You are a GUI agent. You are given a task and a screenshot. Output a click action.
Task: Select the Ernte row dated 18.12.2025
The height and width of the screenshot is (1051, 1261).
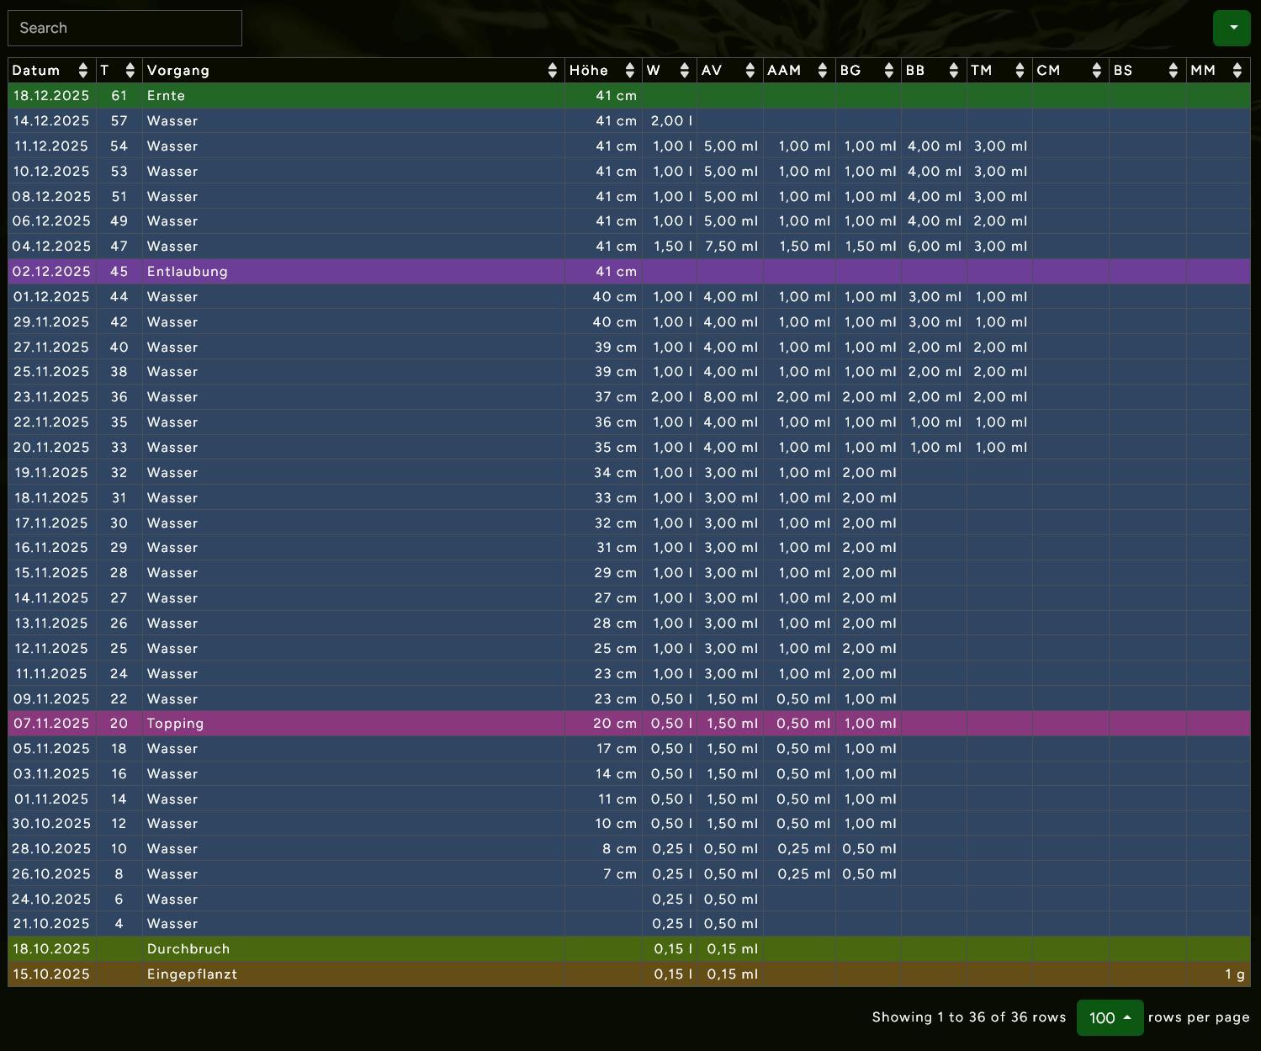(336, 96)
